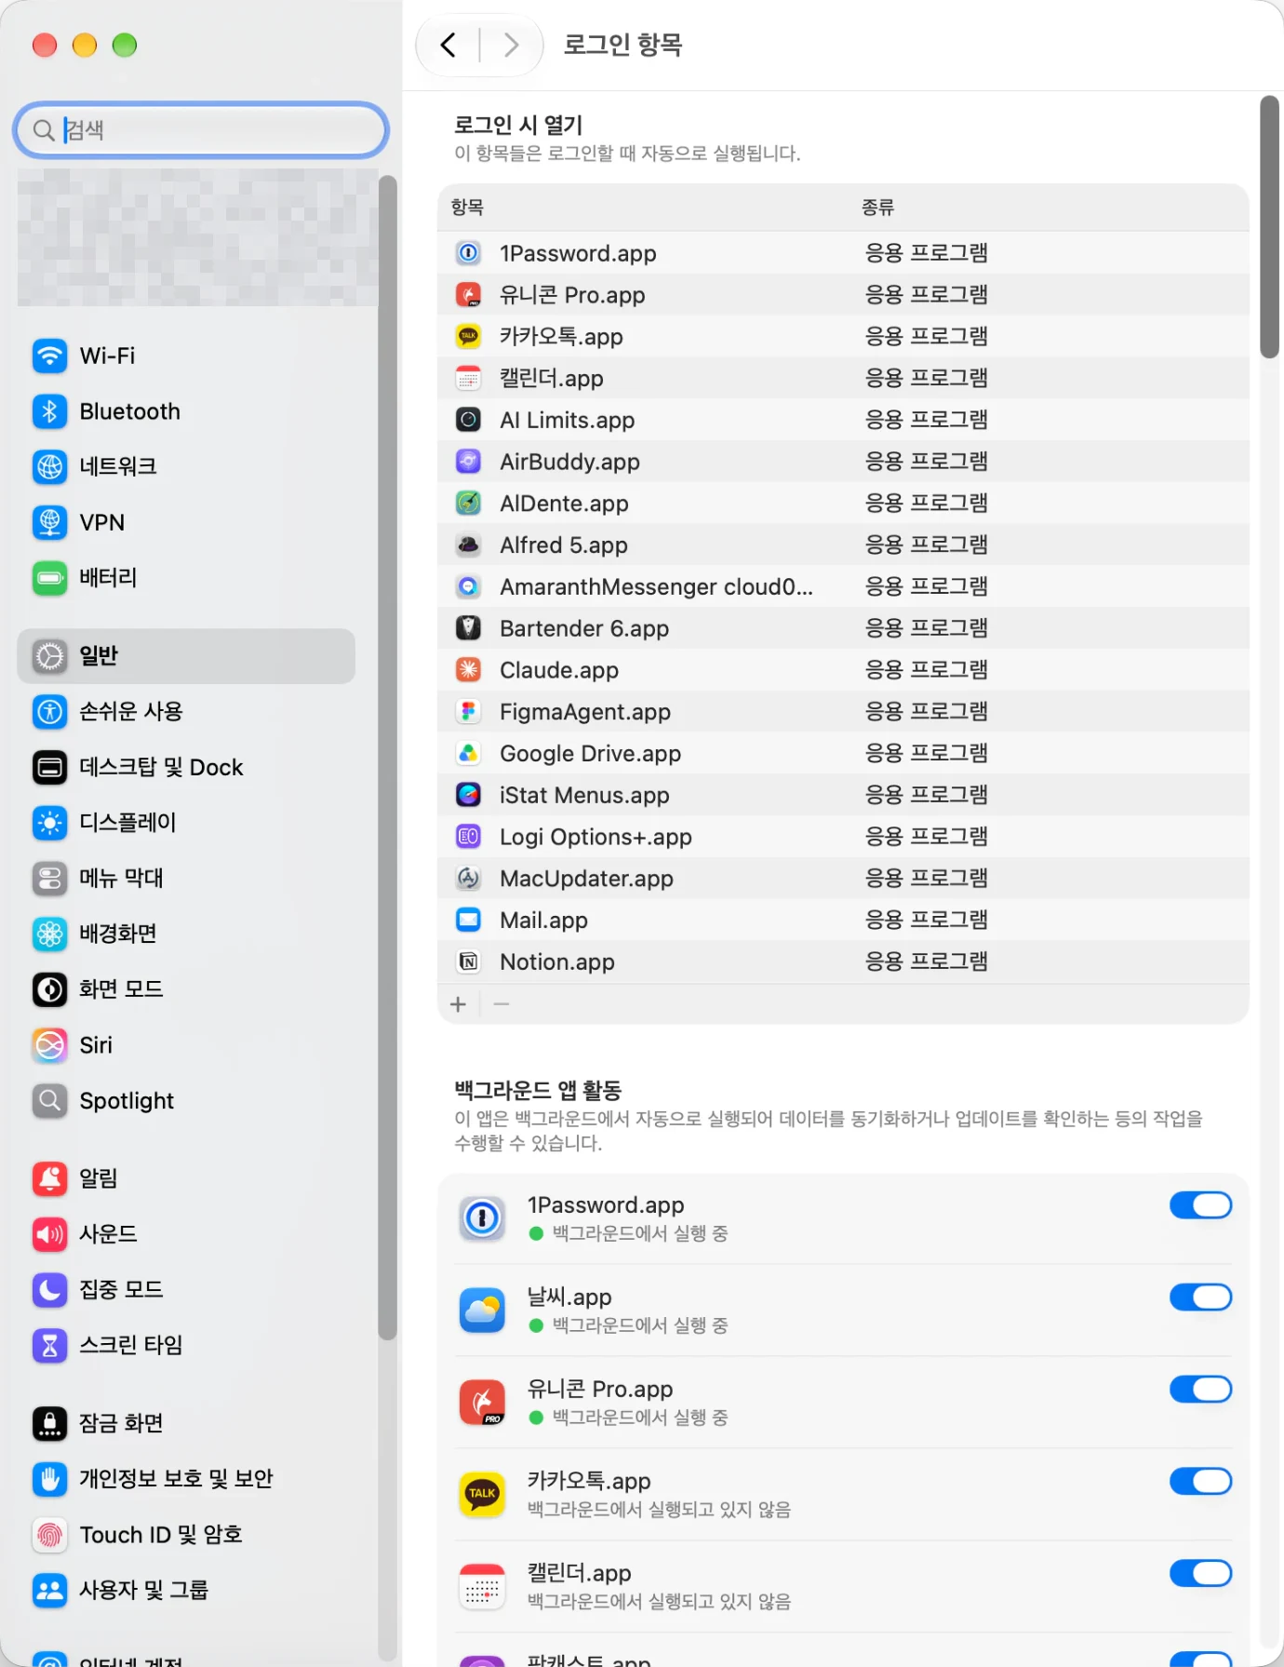This screenshot has height=1667, width=1284.
Task: Select 유니콘 Pro.app login item row
Action: point(843,295)
